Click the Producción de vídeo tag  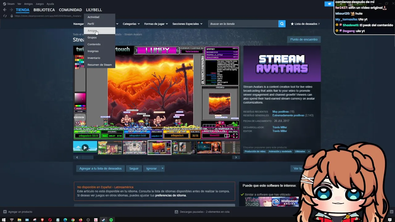click(255, 151)
